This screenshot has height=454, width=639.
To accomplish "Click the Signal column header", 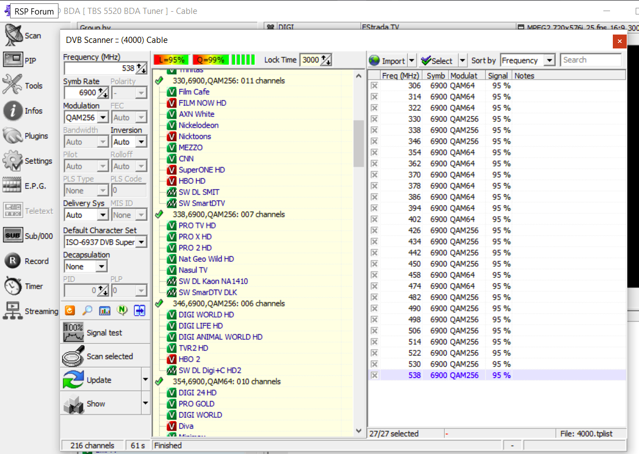I will (499, 75).
